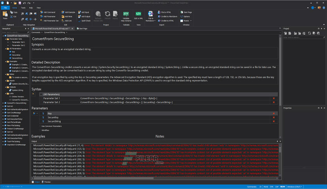Expand the ConvertTo-SecureString tree node
The height and width of the screenshot is (189, 327).
click(3, 103)
